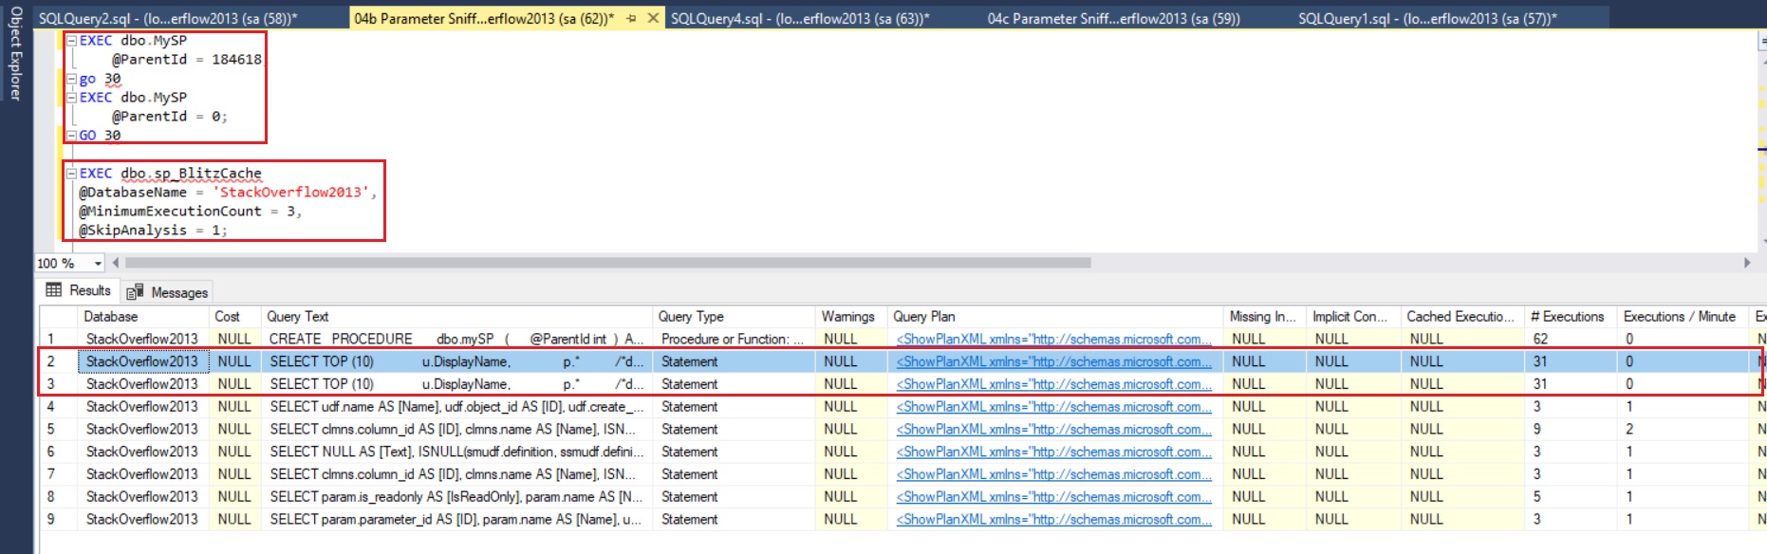Open the ShowPlanXML link in row 2
This screenshot has width=1767, height=554.
coord(1053,361)
